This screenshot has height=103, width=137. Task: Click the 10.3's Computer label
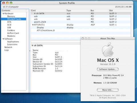point(11,7)
